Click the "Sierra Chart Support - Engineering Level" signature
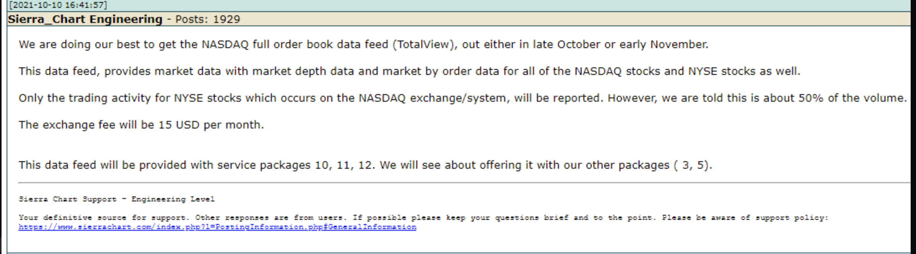This screenshot has height=254, width=916. click(x=117, y=199)
